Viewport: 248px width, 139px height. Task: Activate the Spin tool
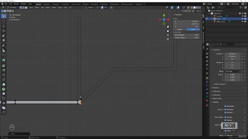(x=3, y=89)
